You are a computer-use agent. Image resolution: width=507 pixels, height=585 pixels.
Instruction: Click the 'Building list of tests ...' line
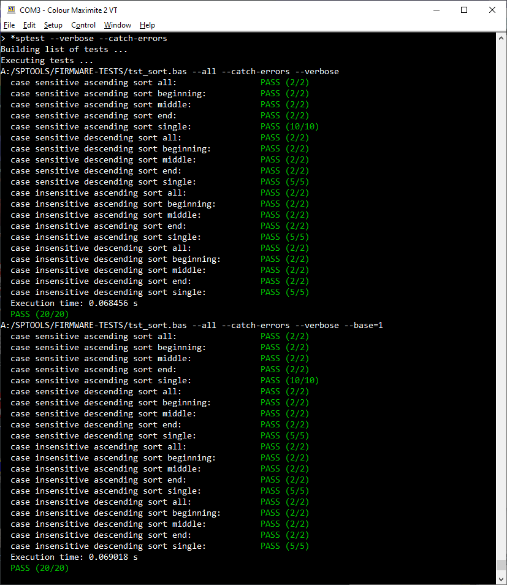pos(64,49)
